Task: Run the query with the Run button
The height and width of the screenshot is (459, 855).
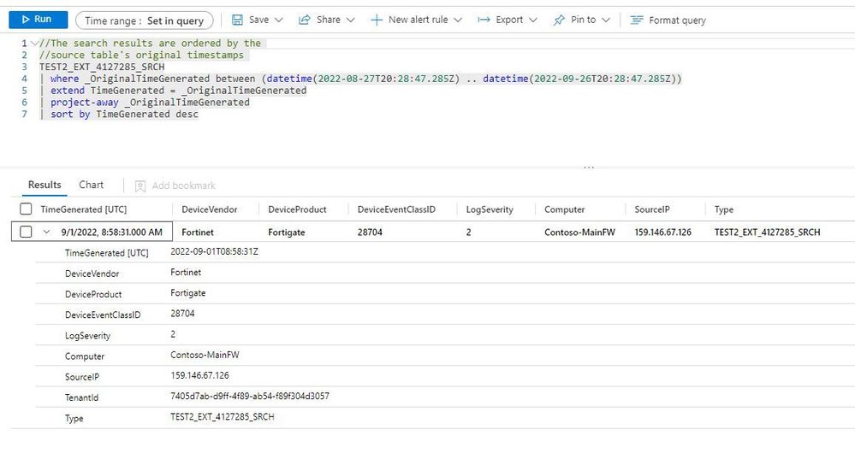Action: [39, 20]
